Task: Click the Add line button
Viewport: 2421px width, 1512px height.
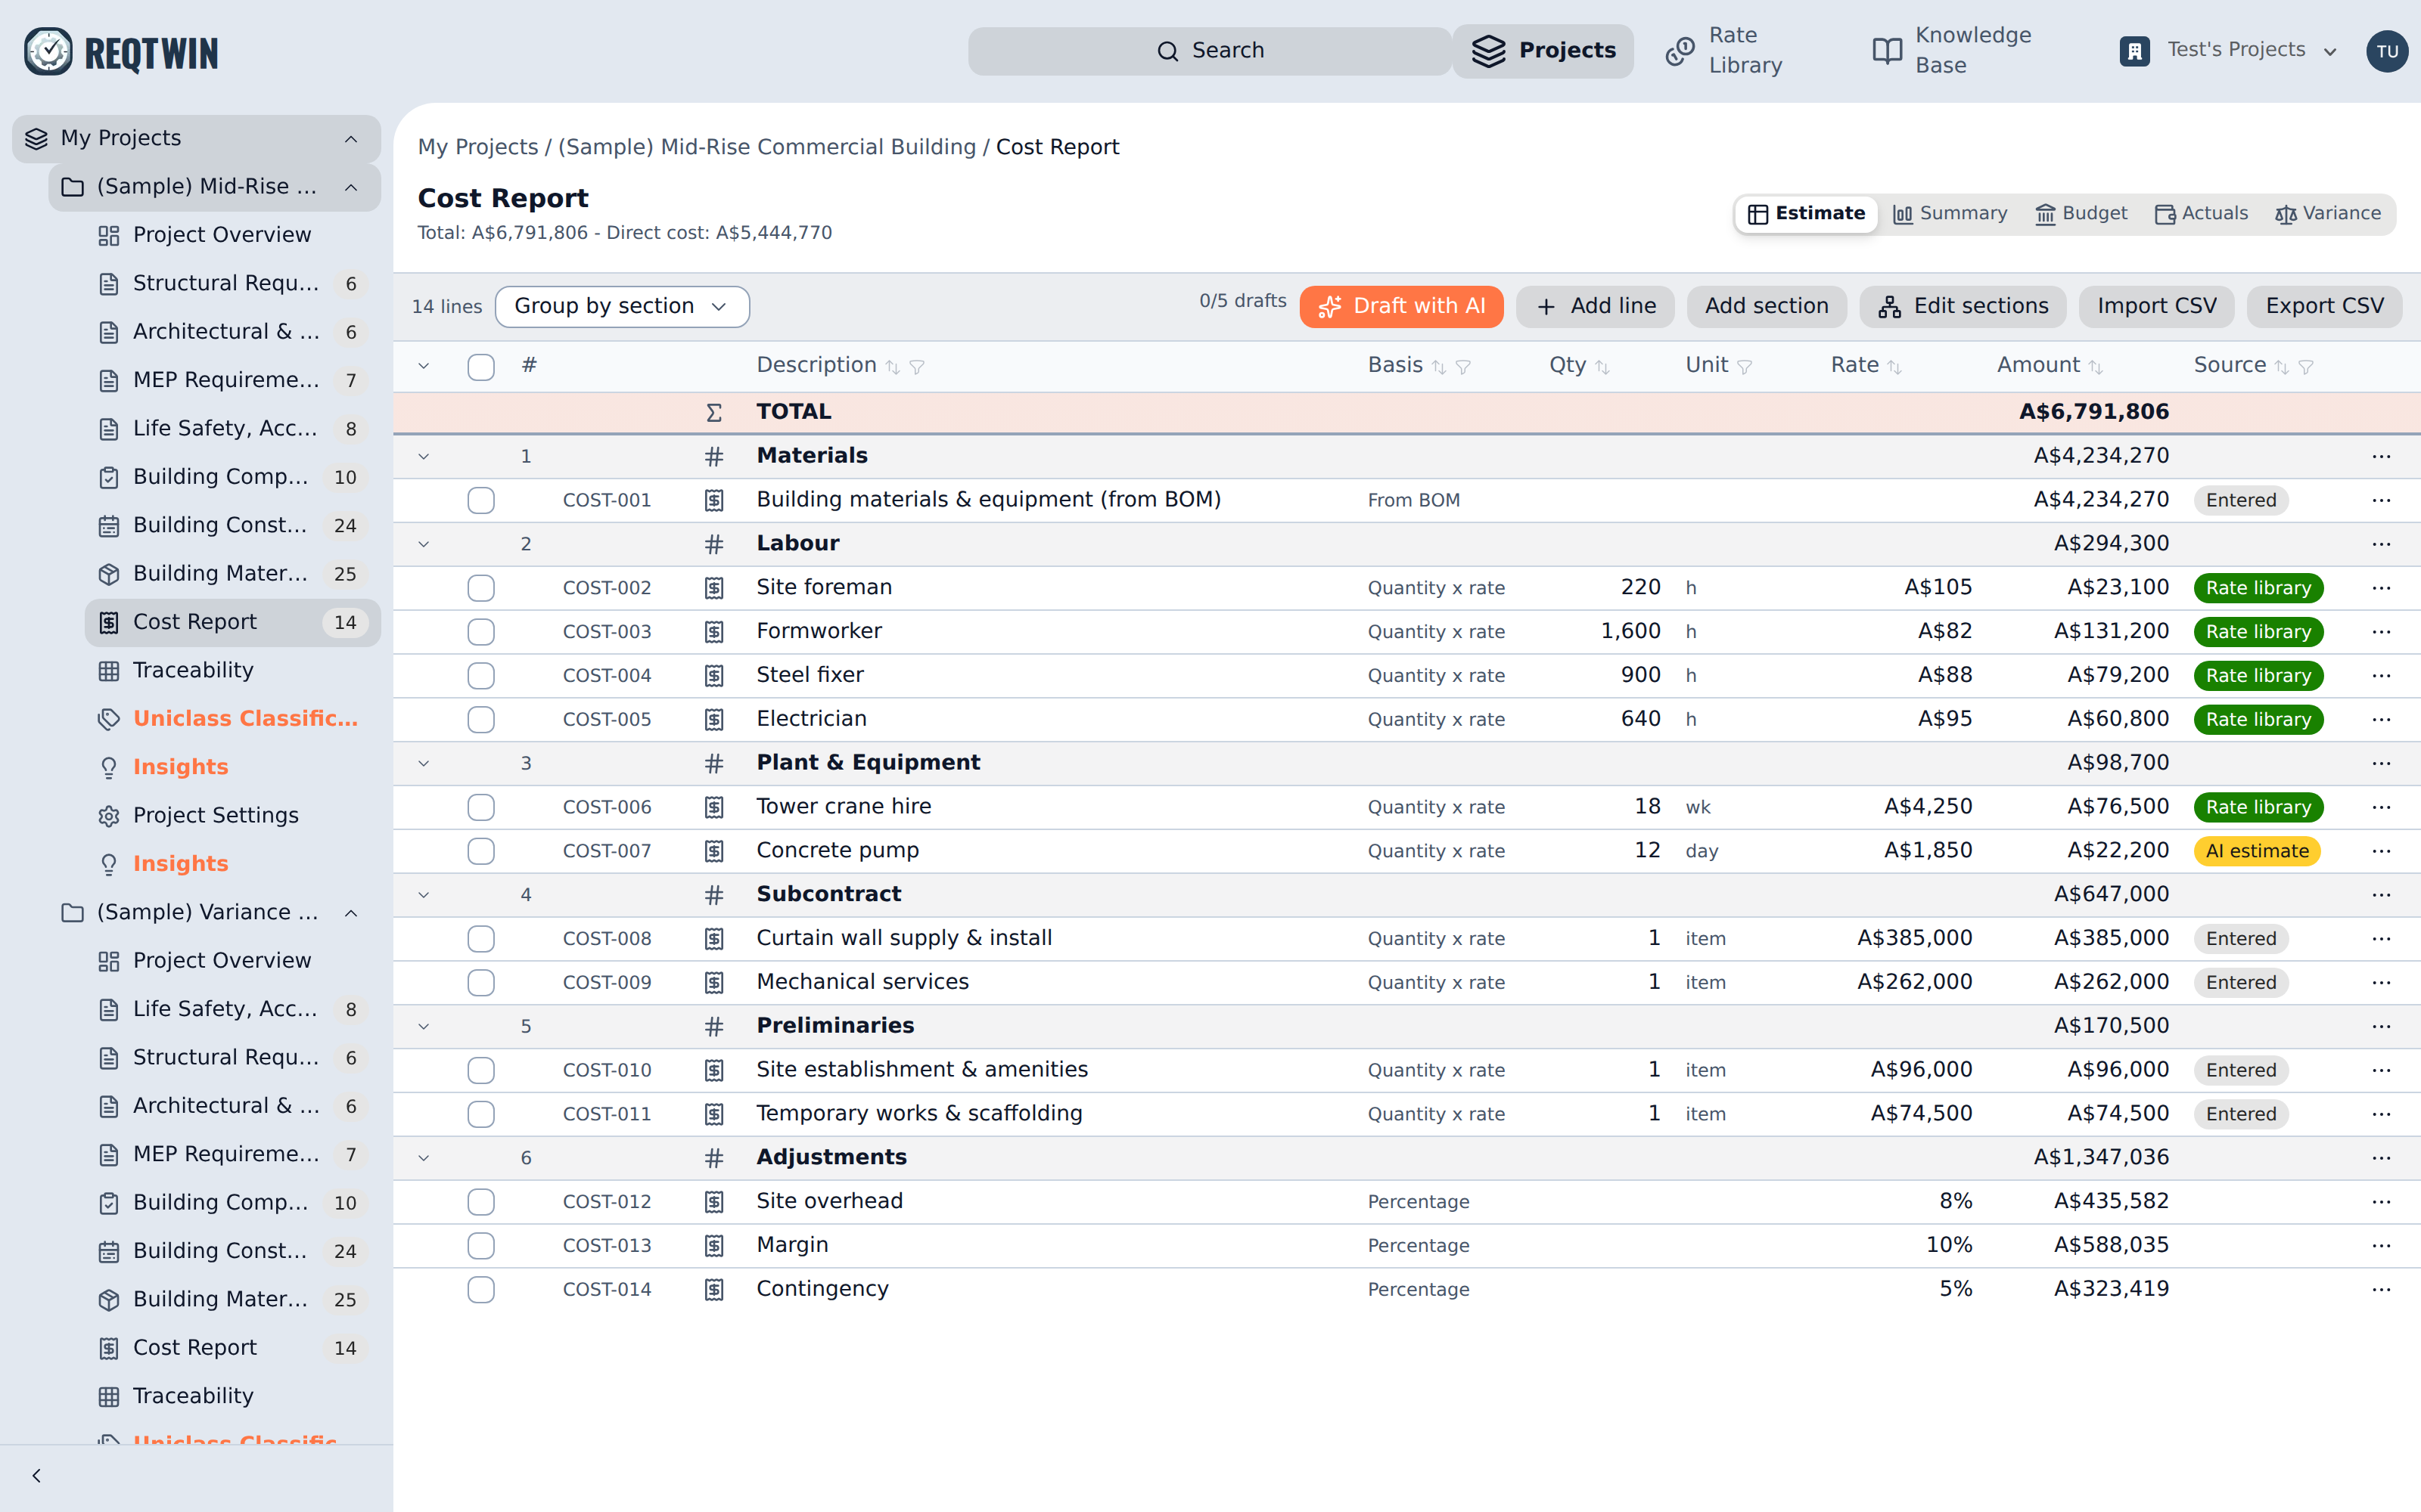Action: (x=1596, y=307)
